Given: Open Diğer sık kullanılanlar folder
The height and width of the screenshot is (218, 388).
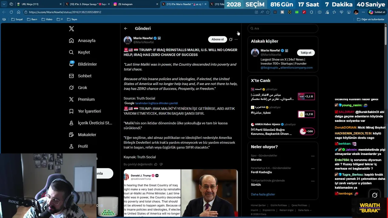Looking at the screenshot, I should point(371,19).
